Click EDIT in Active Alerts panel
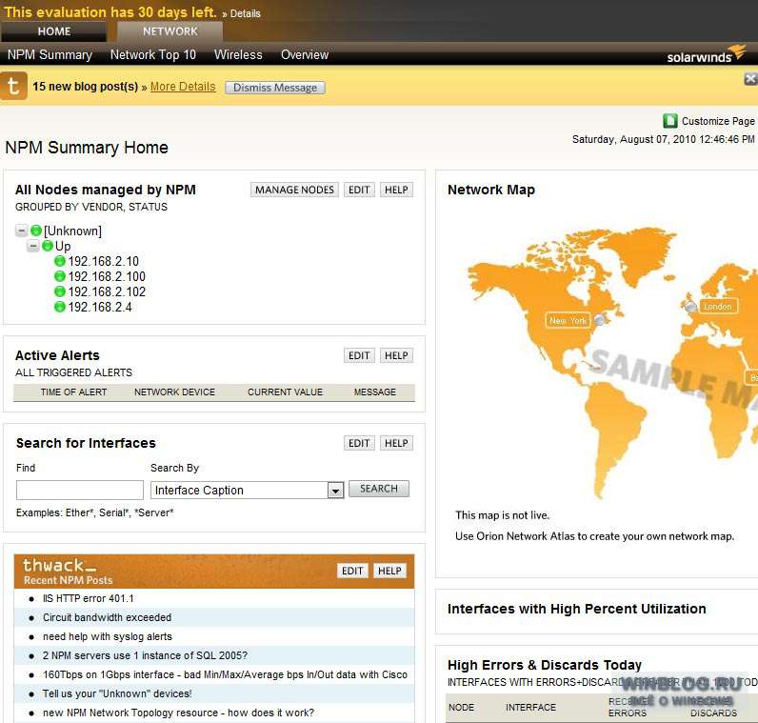The image size is (758, 723). coord(359,355)
